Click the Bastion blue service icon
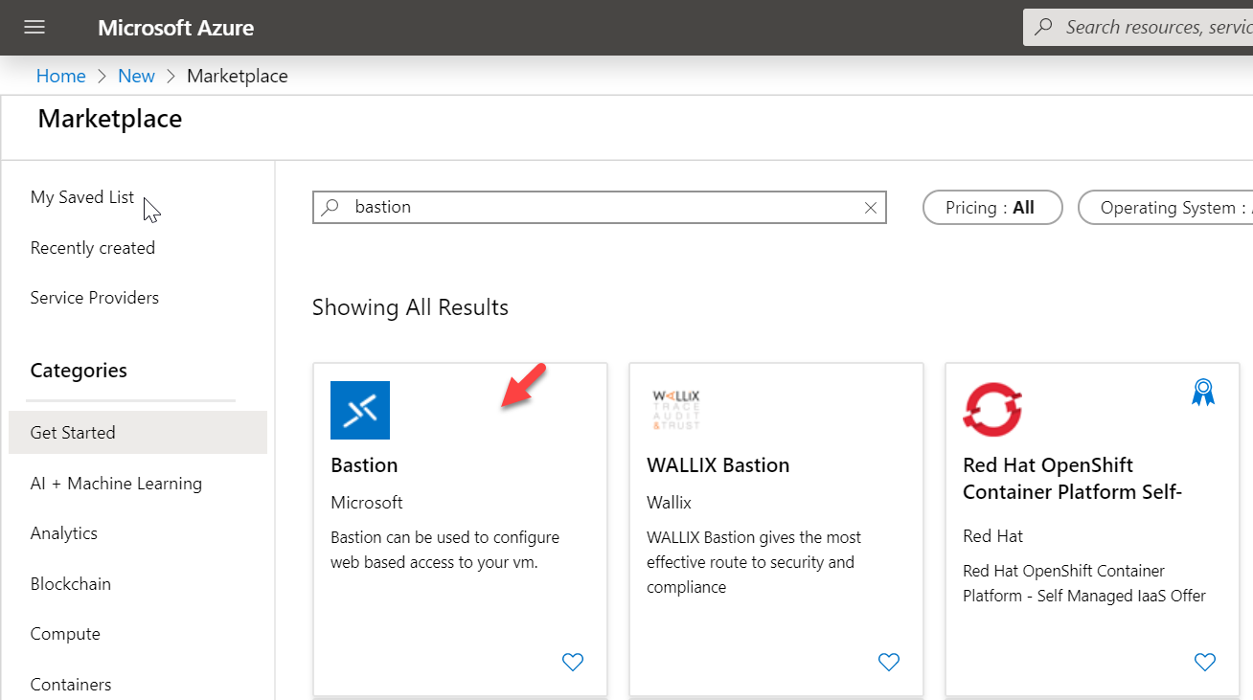 click(x=360, y=411)
